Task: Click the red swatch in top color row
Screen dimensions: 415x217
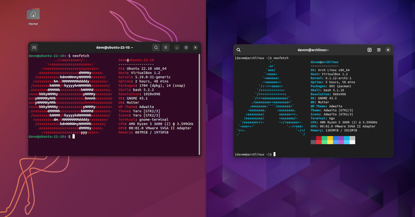Action: (x=319, y=138)
